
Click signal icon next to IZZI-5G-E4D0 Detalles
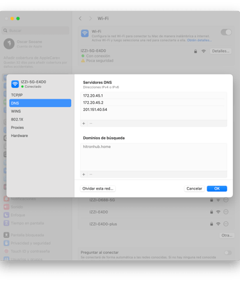pos(204,51)
